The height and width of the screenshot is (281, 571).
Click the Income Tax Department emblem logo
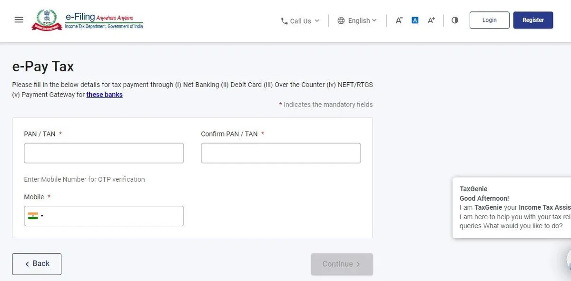(x=47, y=20)
